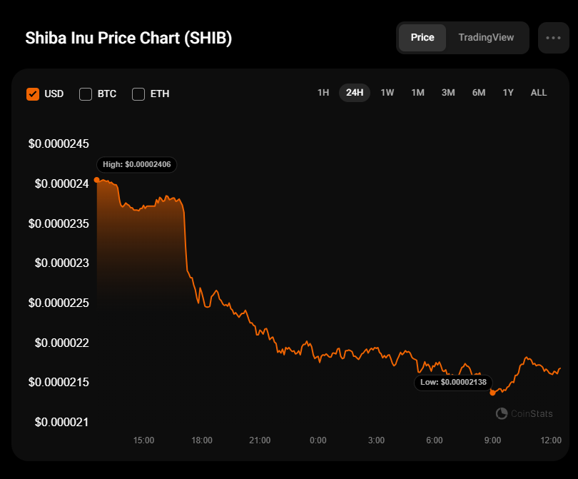Open the three-dot more options menu

point(553,38)
